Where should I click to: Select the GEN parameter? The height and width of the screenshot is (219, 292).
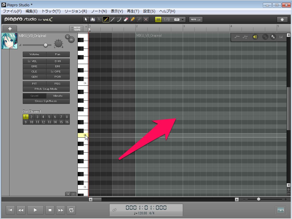34,77
